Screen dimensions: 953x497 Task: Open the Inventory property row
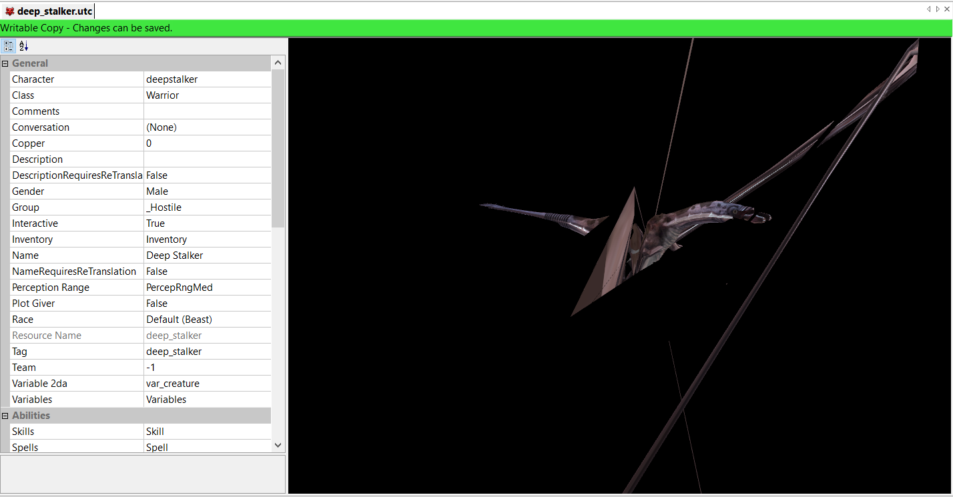point(140,239)
